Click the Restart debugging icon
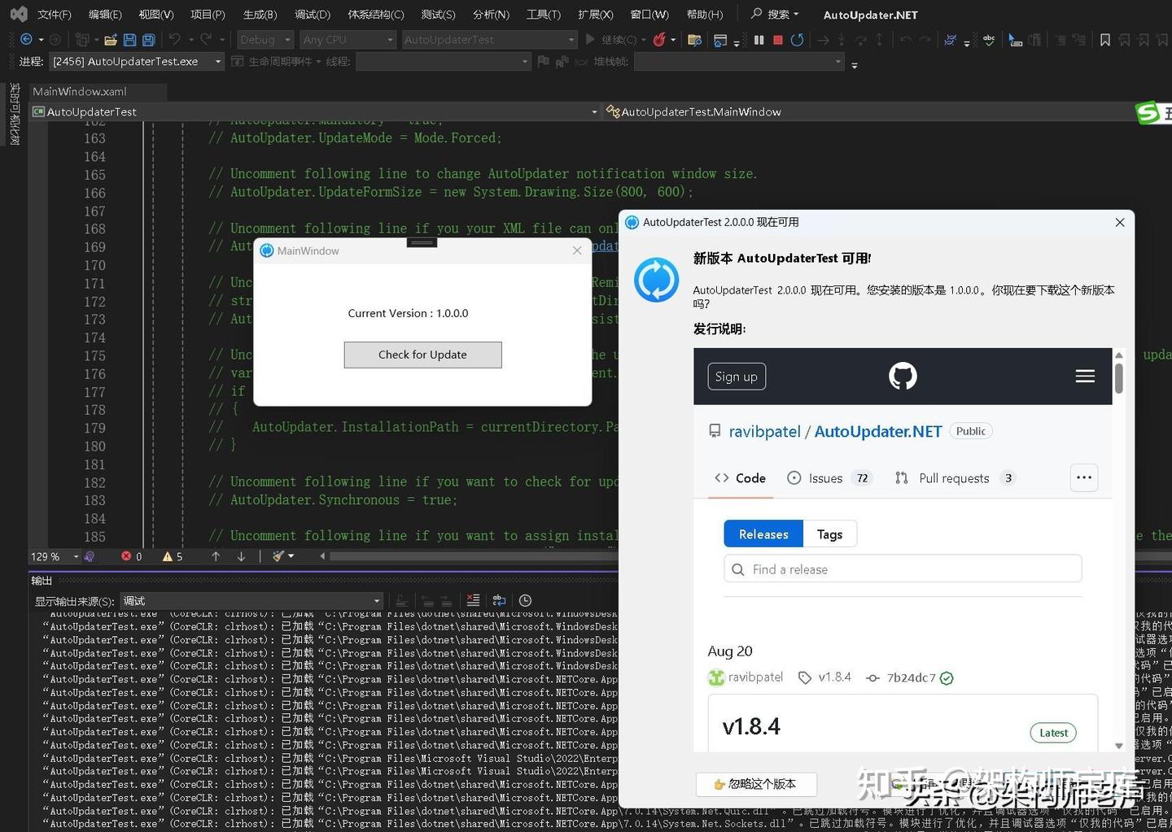1172x832 pixels. [797, 39]
